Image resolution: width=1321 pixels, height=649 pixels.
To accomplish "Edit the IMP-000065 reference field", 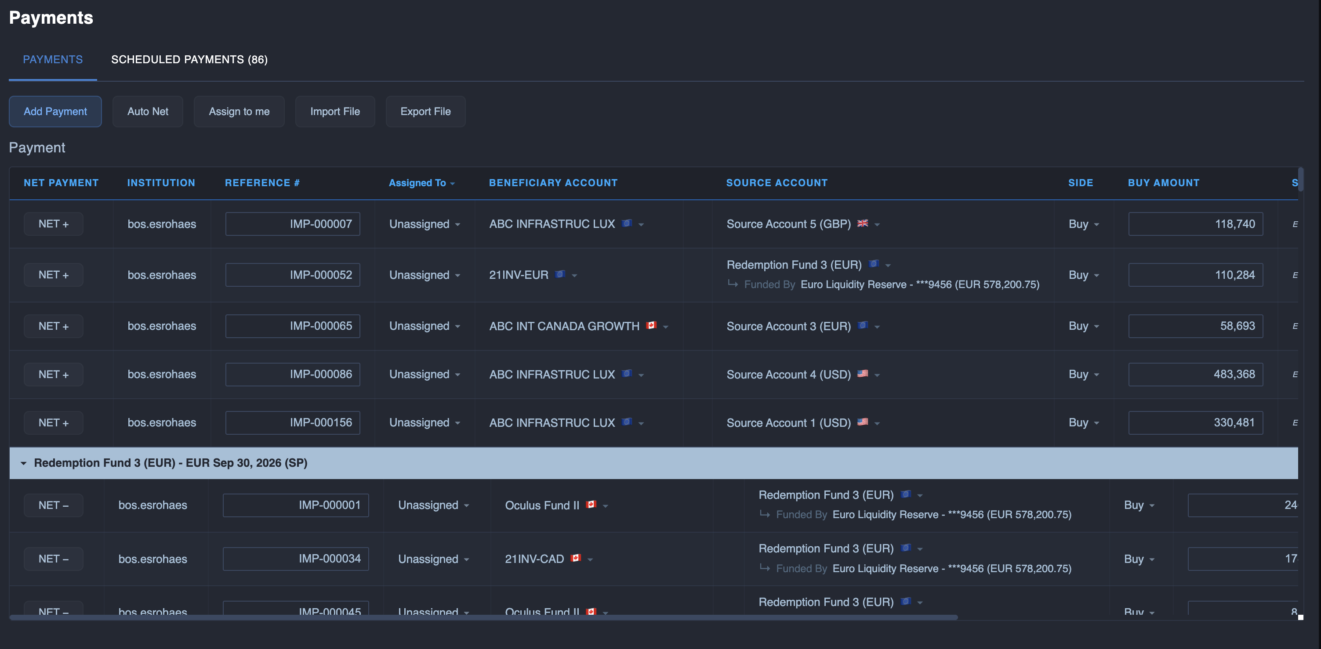I will (x=293, y=326).
